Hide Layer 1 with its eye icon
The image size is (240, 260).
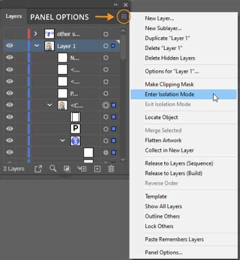[x=10, y=46]
